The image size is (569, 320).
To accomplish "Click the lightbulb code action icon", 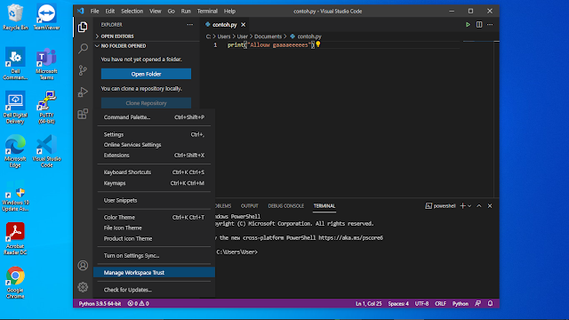I will [x=318, y=44].
